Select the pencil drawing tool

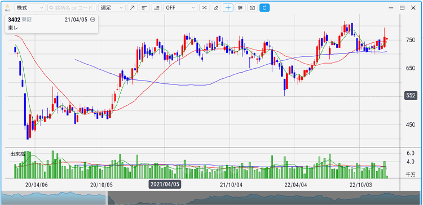click(216, 7)
